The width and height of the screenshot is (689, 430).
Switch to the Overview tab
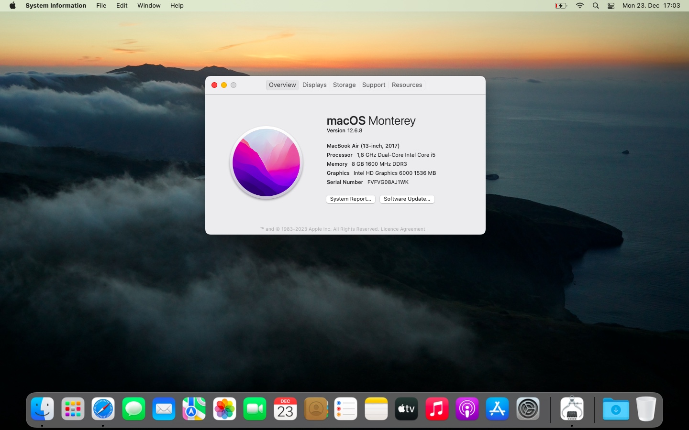tap(282, 85)
